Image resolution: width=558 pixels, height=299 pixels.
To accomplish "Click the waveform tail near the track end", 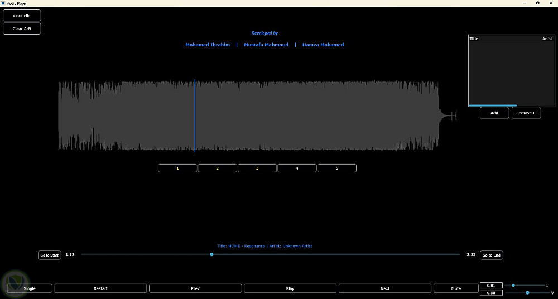I will pos(449,115).
